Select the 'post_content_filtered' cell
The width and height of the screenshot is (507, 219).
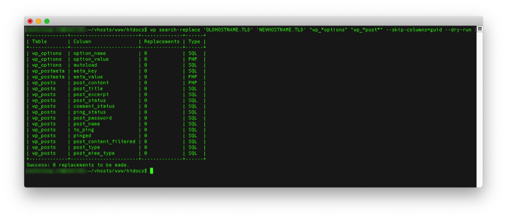click(x=104, y=142)
